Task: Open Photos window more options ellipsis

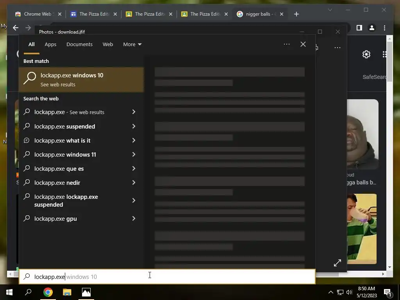Action: 337,48
